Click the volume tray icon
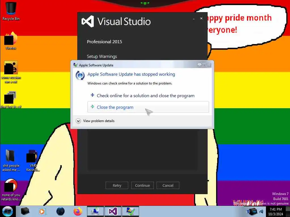Image resolution: width=290 pixels, height=217 pixels. (x=261, y=212)
